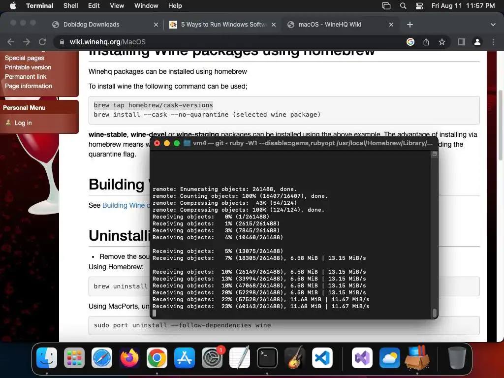This screenshot has height=378, width=504.
Task: Open the box-with-windows app in dock
Action: click(x=417, y=358)
